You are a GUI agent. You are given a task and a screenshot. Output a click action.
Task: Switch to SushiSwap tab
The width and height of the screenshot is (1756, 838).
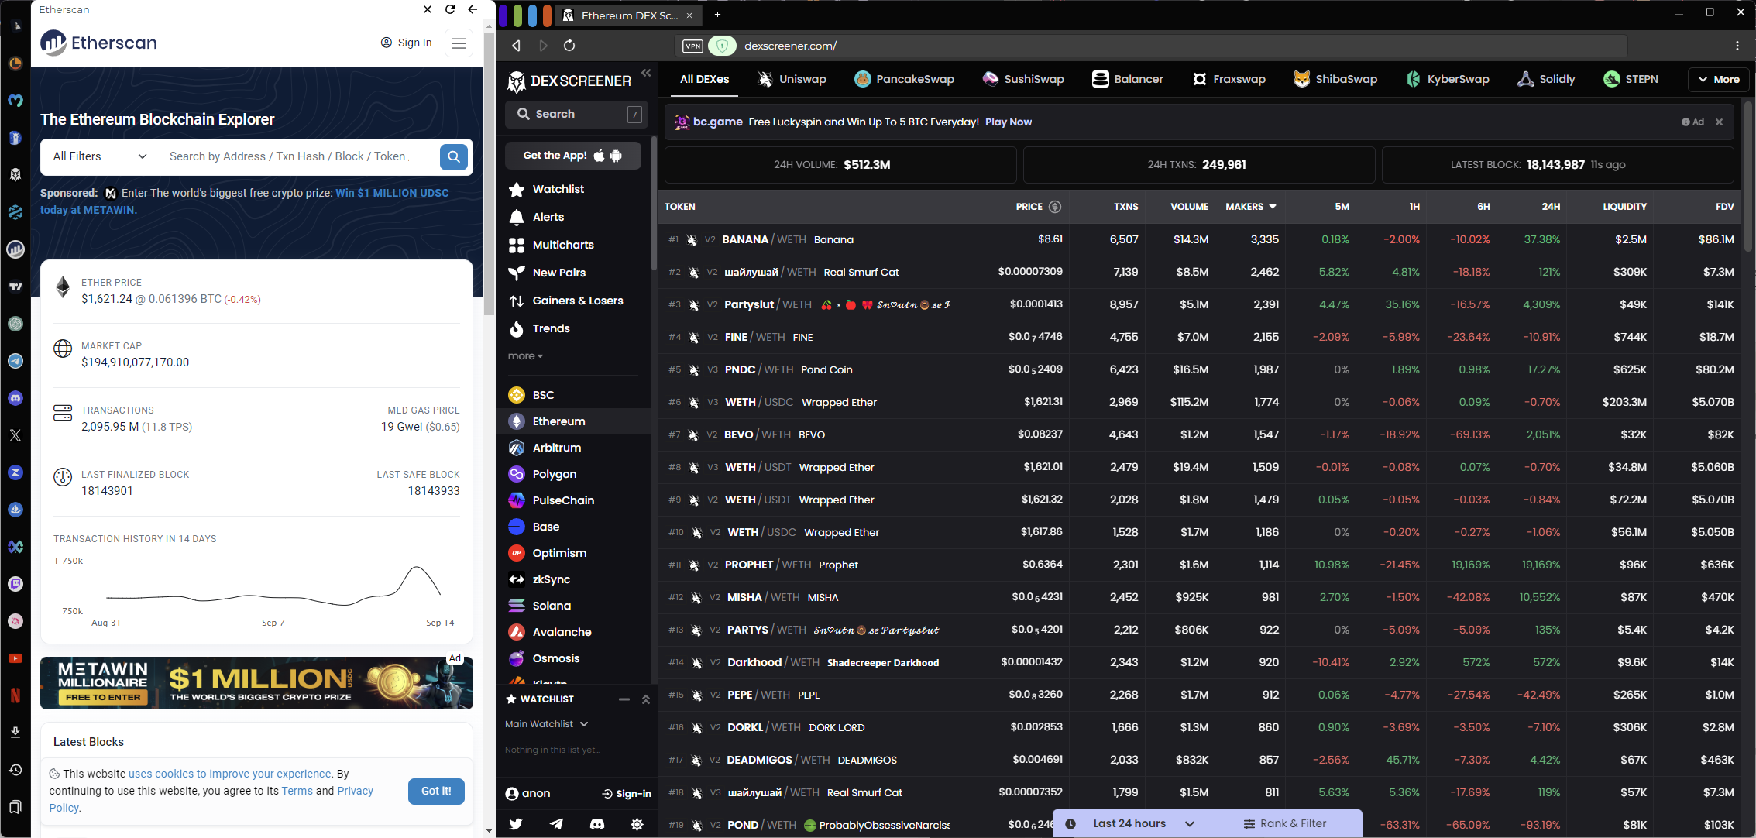pos(1023,79)
